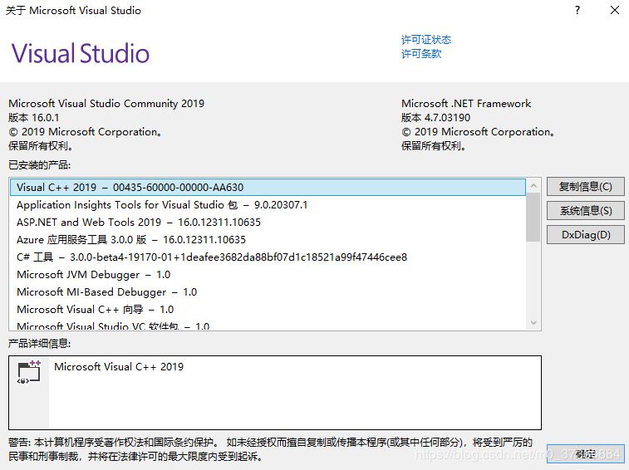The width and height of the screenshot is (629, 470).
Task: Select Microsoft JVM Debugger entry
Action: click(x=93, y=275)
